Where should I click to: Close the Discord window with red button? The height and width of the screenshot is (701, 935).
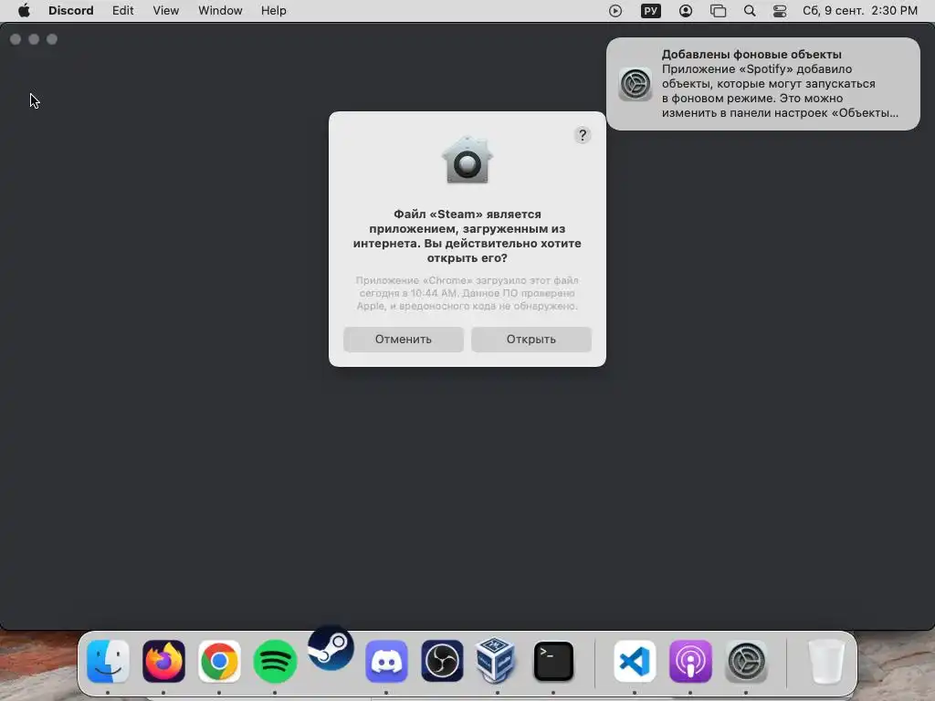click(16, 39)
